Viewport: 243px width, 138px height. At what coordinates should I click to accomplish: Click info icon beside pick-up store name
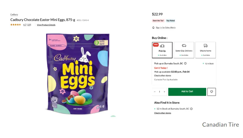185,64
